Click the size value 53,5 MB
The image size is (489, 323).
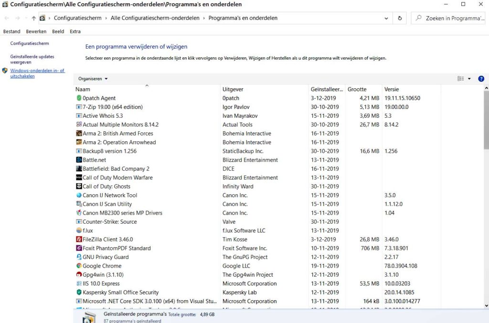(370, 283)
